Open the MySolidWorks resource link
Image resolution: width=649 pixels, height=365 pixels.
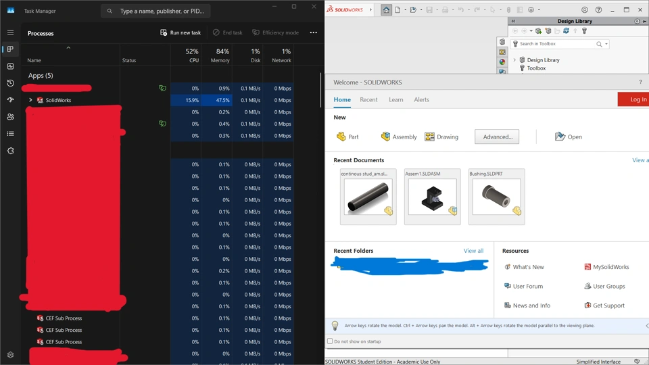(x=610, y=267)
